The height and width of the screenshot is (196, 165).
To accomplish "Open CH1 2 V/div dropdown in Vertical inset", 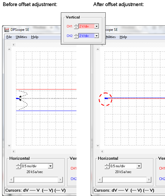I will [96, 26].
